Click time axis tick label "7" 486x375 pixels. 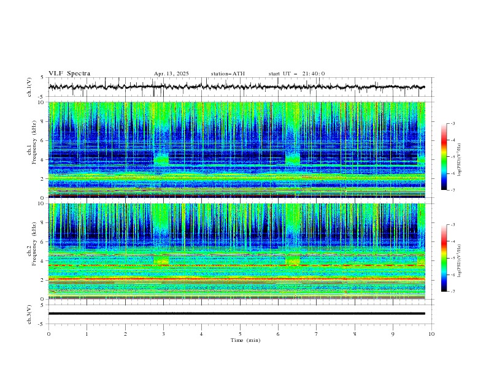point(317,334)
